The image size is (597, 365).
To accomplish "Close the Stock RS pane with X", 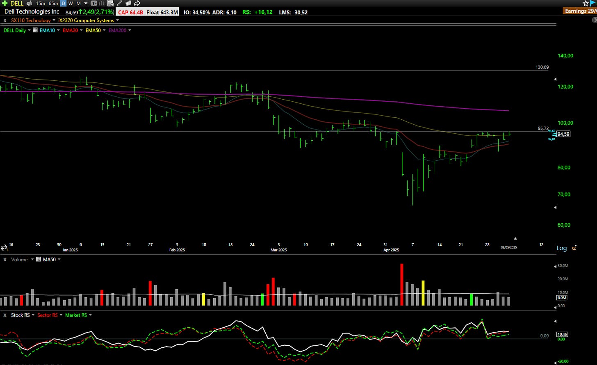I will pos(5,315).
